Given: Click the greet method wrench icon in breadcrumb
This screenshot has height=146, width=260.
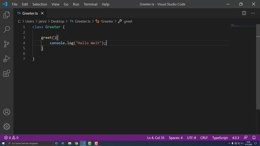Looking at the screenshot, I should [120, 21].
